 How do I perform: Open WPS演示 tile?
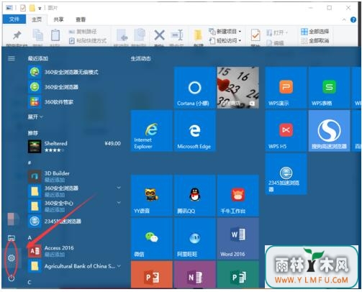(286, 88)
